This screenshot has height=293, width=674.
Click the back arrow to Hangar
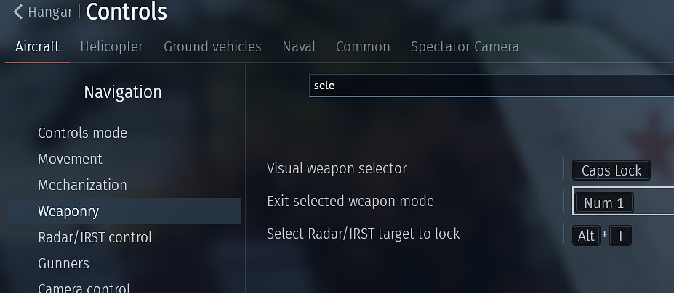(x=18, y=12)
